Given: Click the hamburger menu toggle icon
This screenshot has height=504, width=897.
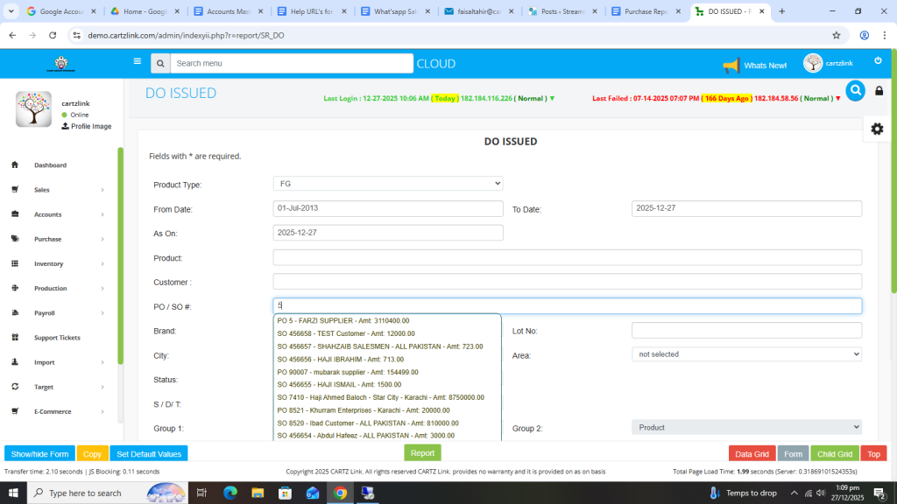Looking at the screenshot, I should point(137,62).
